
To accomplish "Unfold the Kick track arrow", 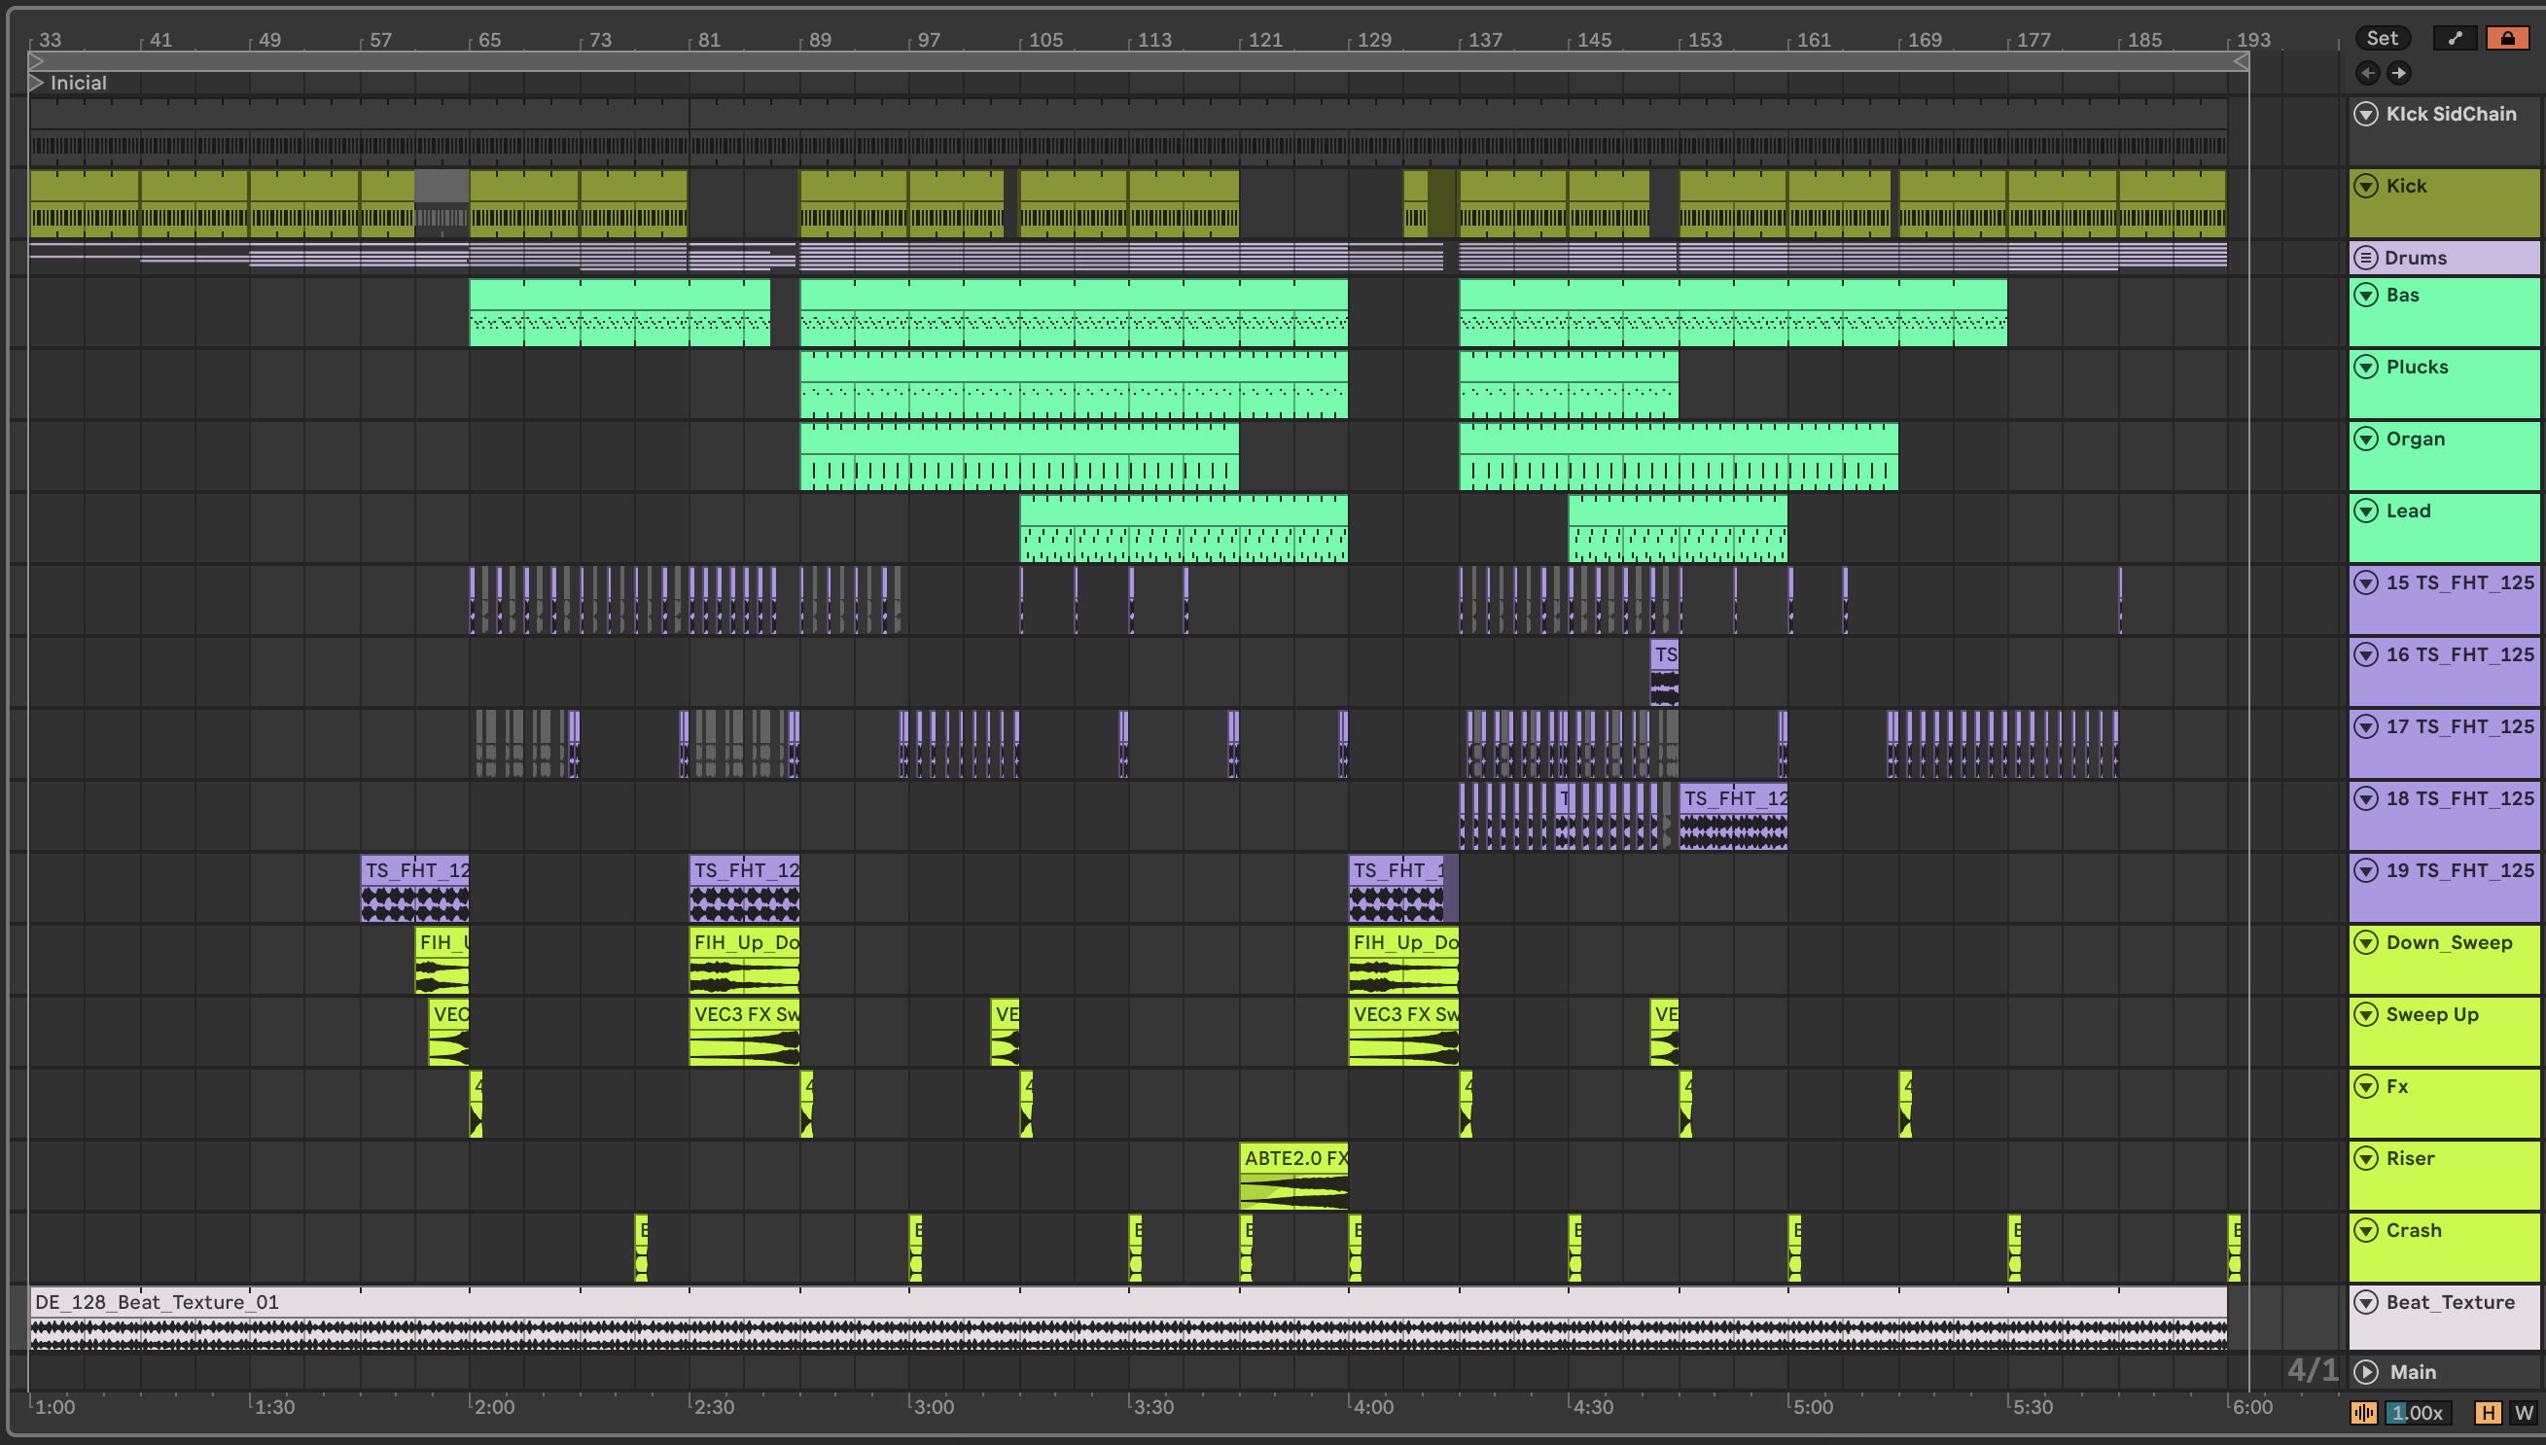I will [2365, 186].
